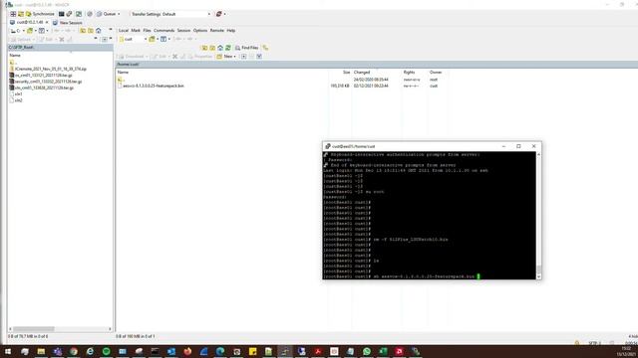Expand the Transfer Settings Default dropdown
The width and height of the screenshot is (638, 358).
[209, 14]
